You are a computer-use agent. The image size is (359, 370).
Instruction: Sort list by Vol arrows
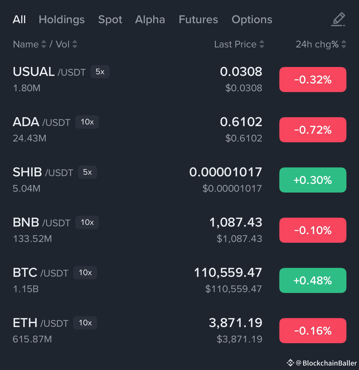75,44
